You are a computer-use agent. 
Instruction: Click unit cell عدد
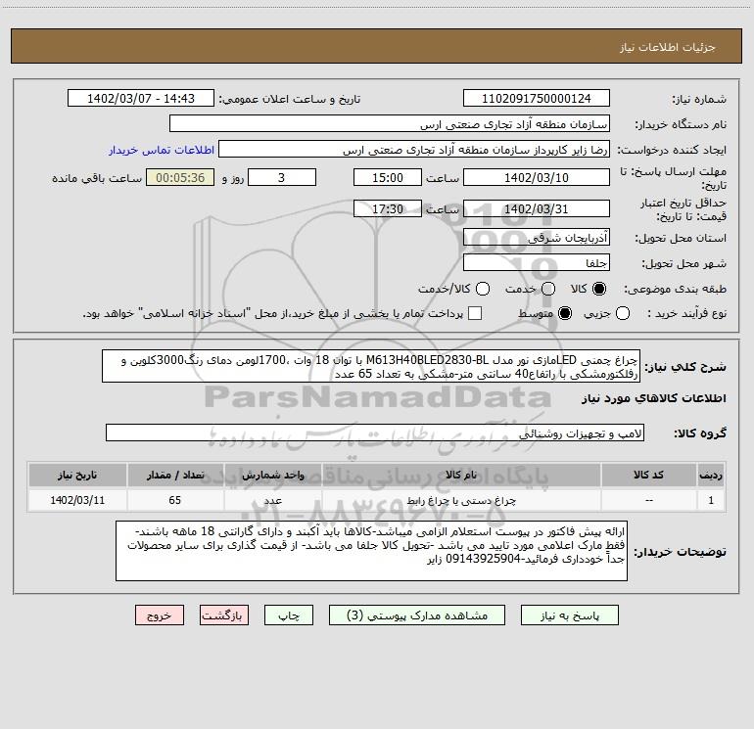(272, 500)
